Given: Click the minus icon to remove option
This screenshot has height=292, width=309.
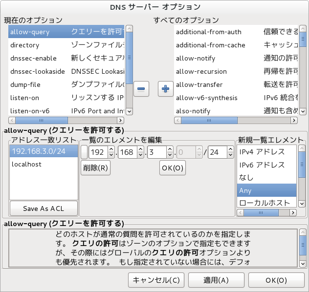Looking at the screenshot, I should (141, 89).
